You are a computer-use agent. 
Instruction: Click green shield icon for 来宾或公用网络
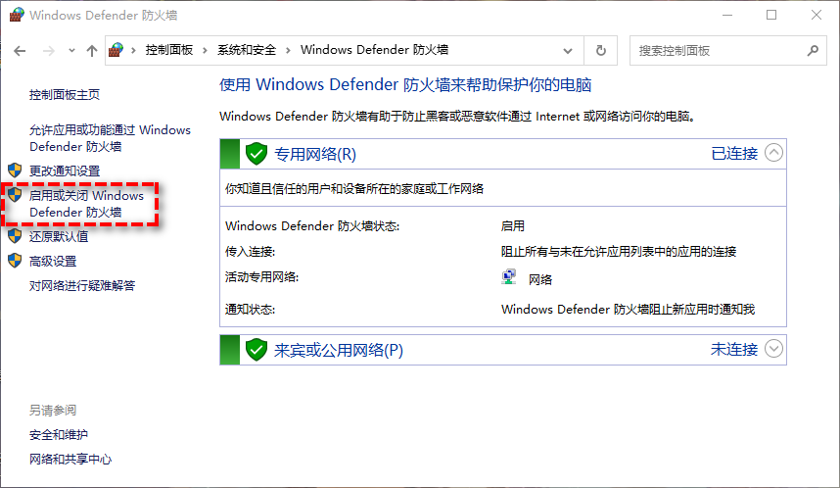(257, 350)
